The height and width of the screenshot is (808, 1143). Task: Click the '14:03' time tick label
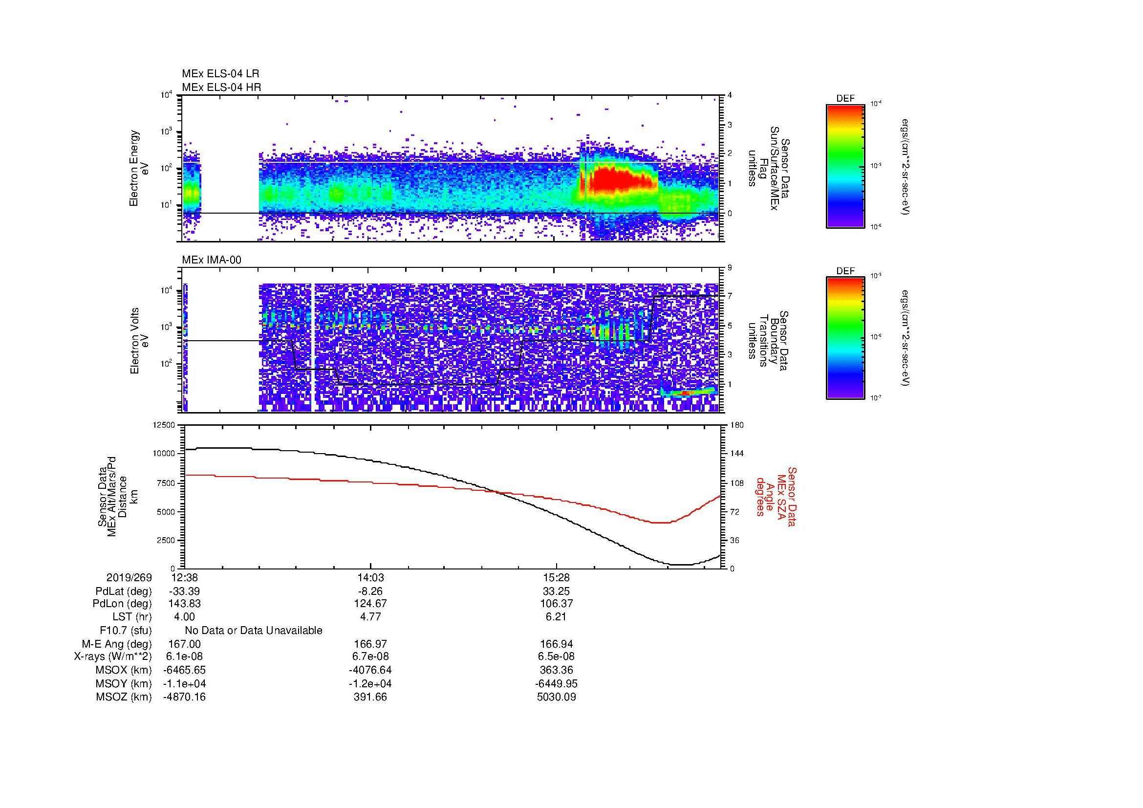370,578
